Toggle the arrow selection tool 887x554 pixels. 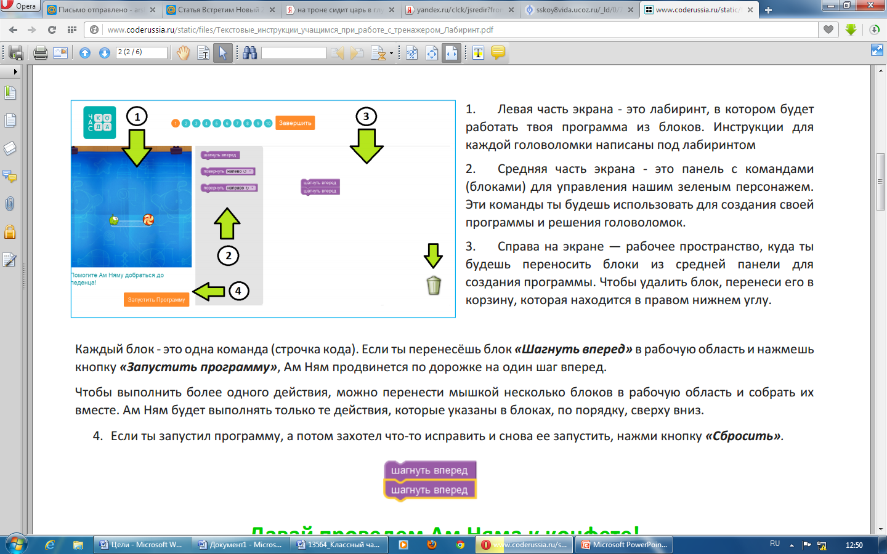[222, 53]
